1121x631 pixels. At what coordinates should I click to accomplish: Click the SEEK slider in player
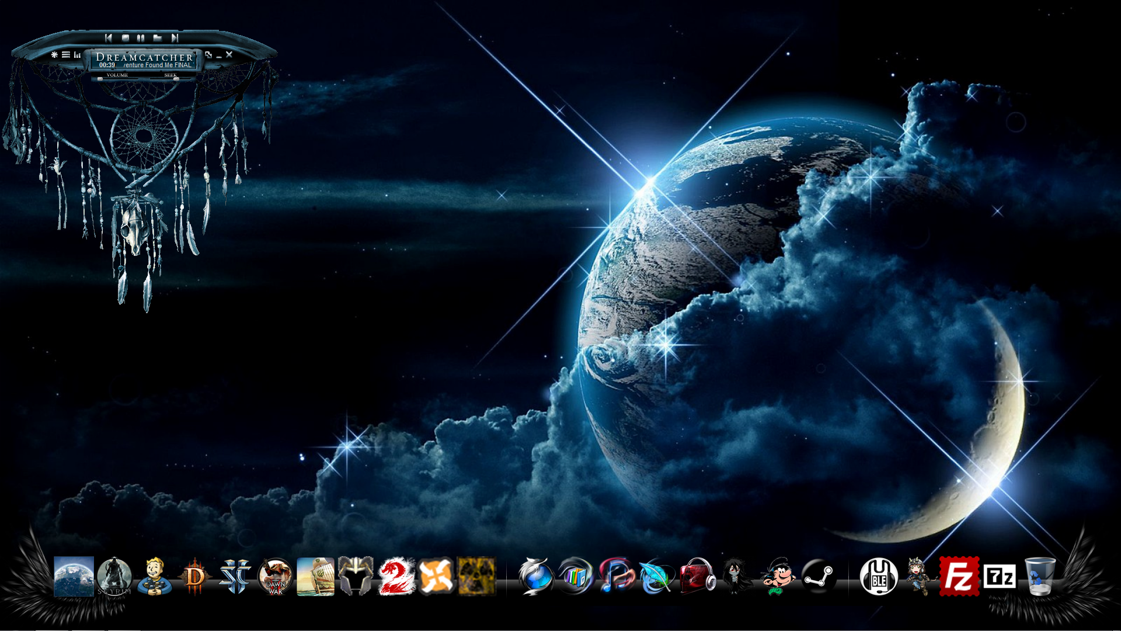tap(170, 78)
